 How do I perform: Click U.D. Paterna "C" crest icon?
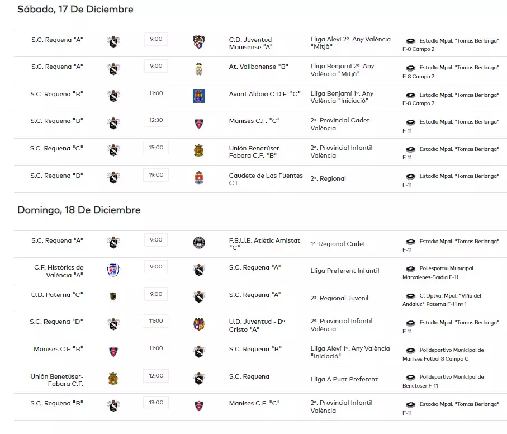[x=113, y=297]
